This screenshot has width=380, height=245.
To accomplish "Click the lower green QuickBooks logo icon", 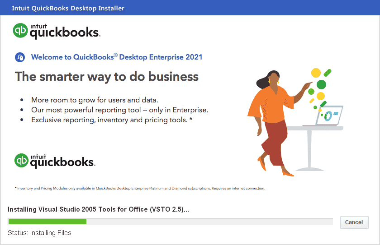I will [x=21, y=160].
